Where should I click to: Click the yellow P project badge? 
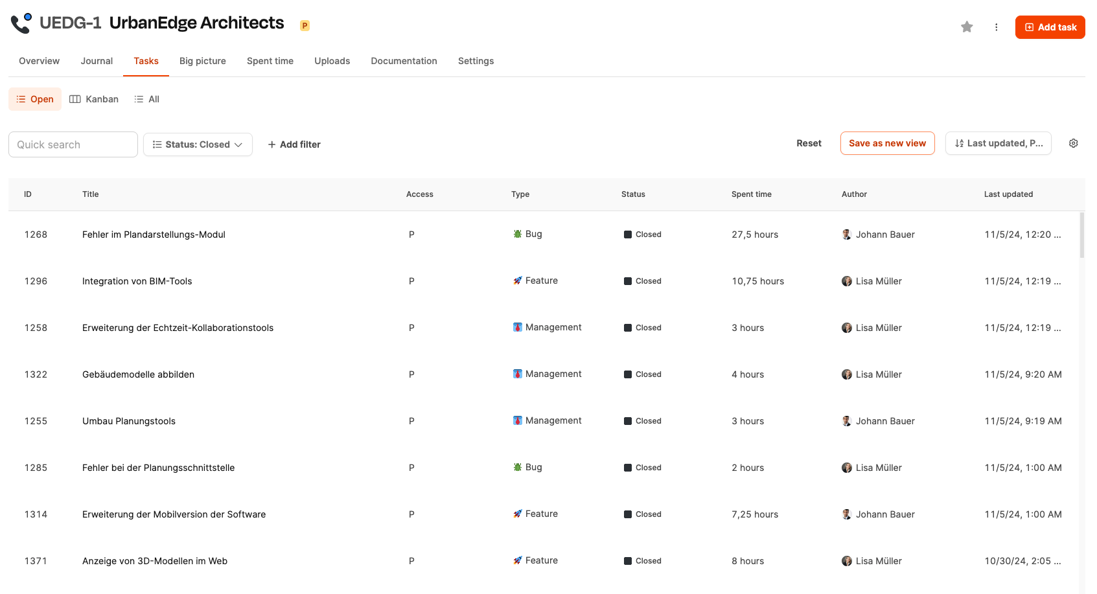click(305, 26)
